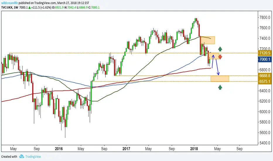Click the high value 7042.4
273x161 pixels.
(x=71, y=8)
